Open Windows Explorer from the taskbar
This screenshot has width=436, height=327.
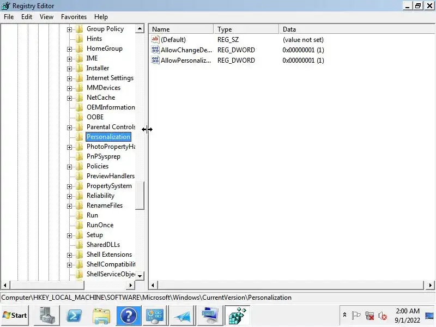[x=101, y=316]
